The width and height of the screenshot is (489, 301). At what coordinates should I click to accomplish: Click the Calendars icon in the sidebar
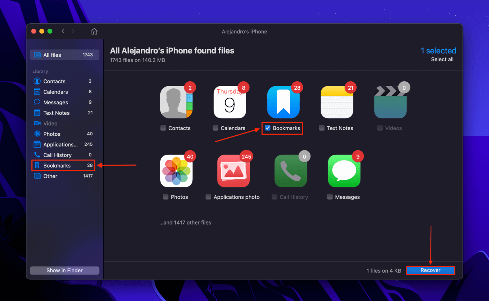tap(37, 92)
